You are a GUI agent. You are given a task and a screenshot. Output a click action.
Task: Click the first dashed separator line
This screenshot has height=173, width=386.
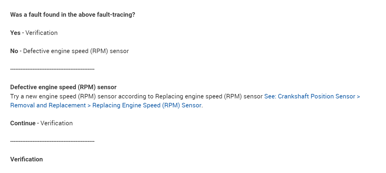coord(52,69)
